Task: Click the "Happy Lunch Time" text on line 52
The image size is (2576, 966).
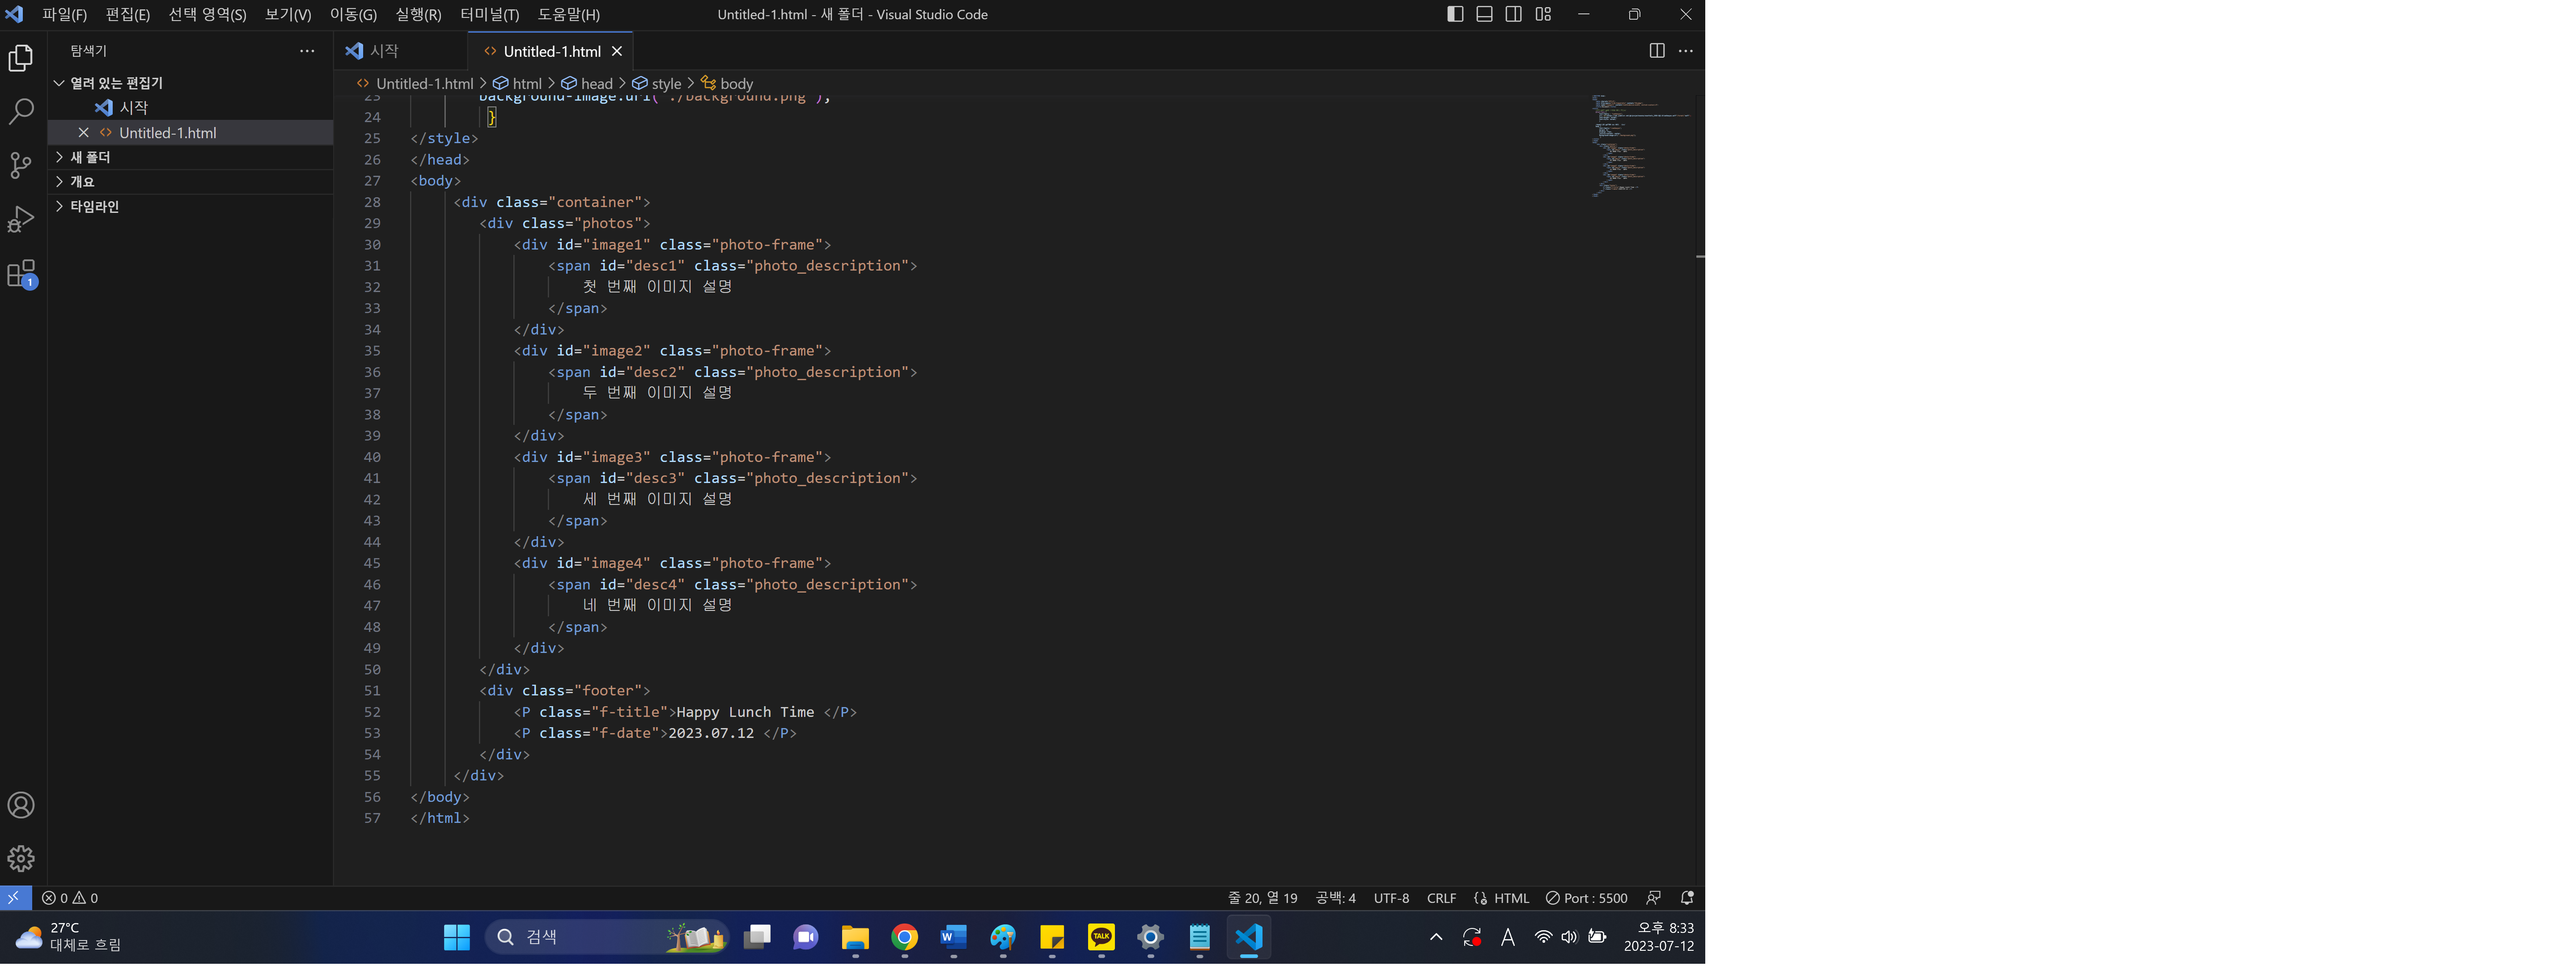Action: [x=745, y=712]
